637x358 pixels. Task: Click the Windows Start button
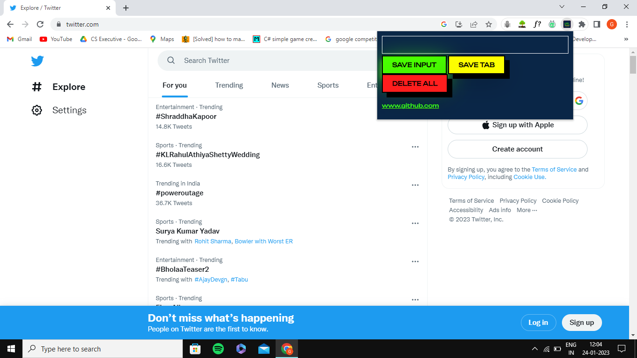(11, 349)
